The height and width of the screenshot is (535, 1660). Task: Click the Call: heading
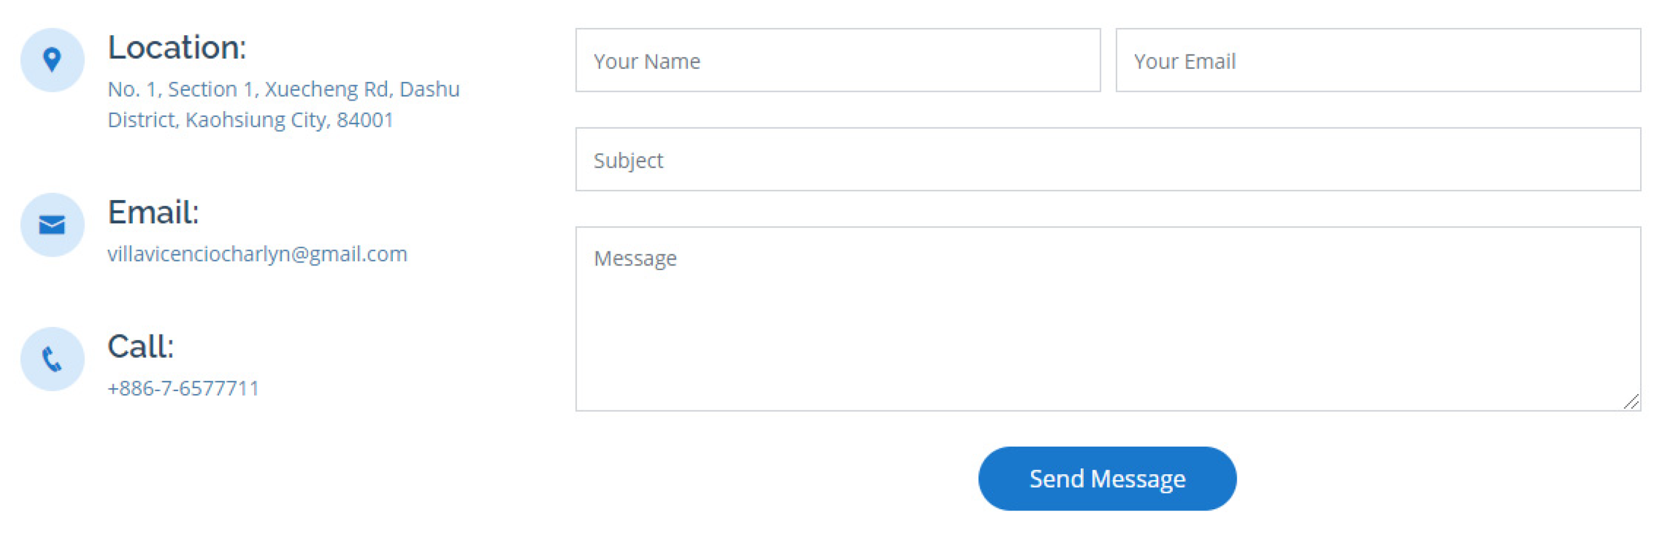coord(141,347)
